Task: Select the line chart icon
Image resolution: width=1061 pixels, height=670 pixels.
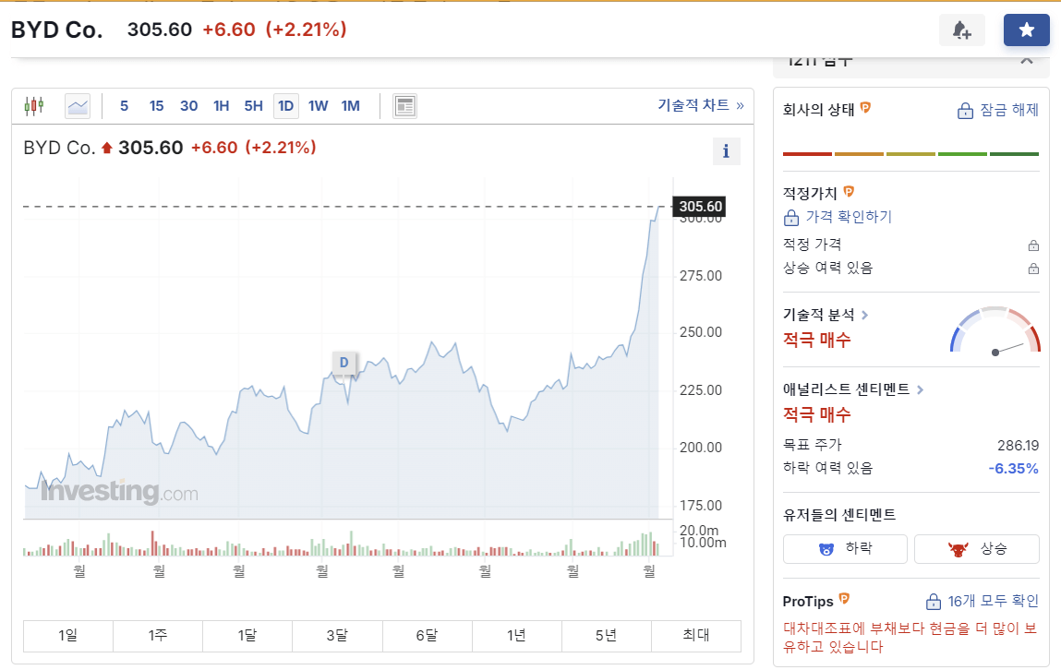Action: [77, 105]
